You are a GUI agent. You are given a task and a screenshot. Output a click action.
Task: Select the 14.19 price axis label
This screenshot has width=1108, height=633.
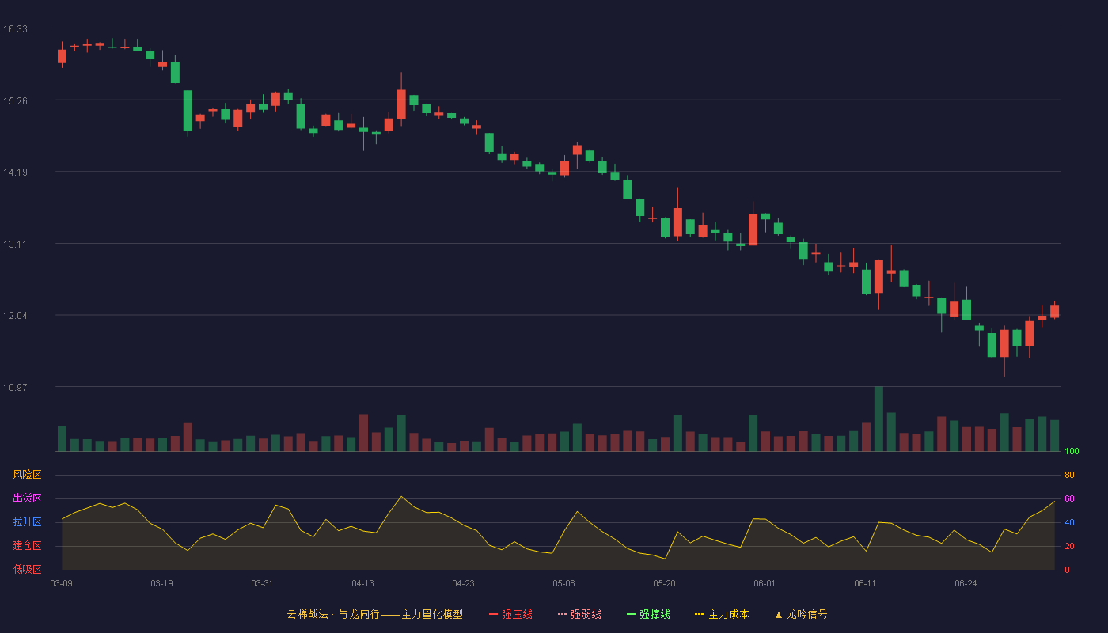[15, 172]
